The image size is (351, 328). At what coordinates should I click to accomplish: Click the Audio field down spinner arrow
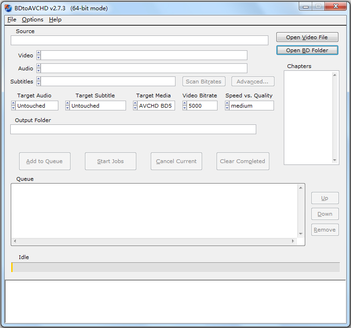pos(38,71)
